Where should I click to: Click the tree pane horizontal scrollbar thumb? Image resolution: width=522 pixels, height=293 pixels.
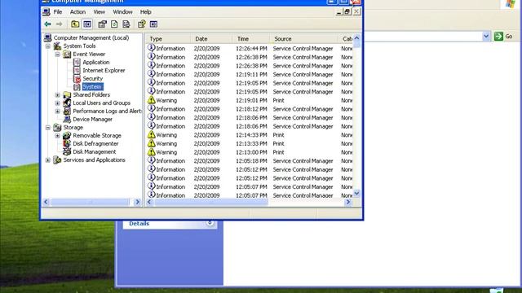90,202
